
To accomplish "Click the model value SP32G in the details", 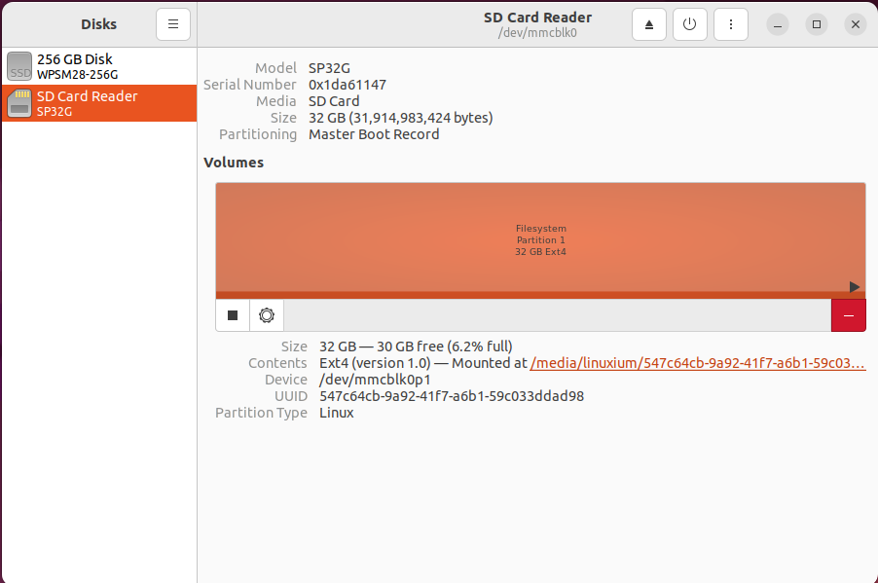I will (x=329, y=68).
